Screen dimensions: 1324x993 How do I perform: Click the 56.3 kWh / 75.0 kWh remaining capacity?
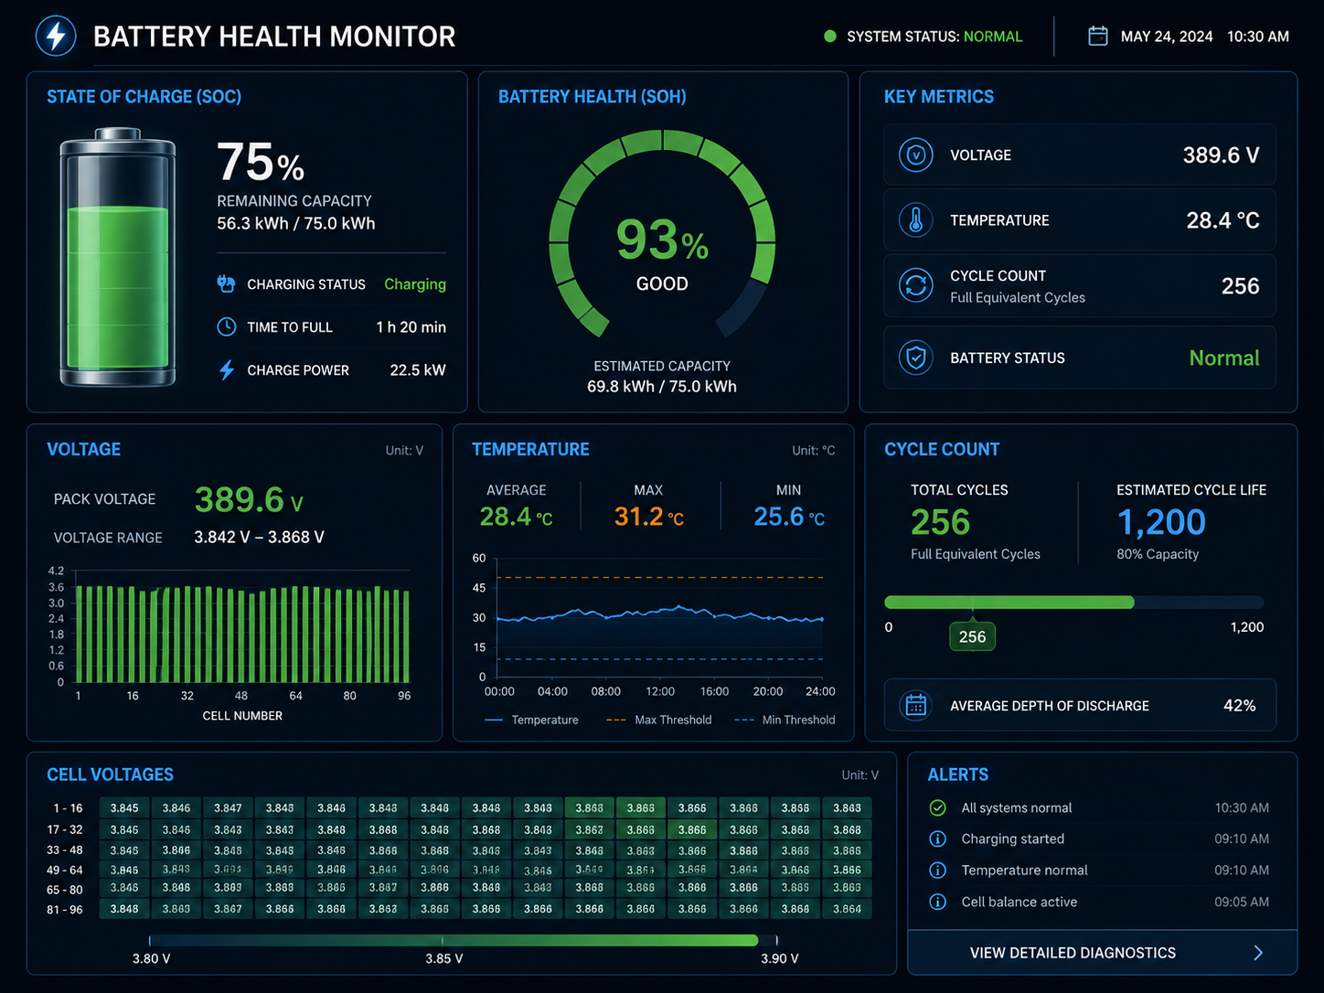296,224
